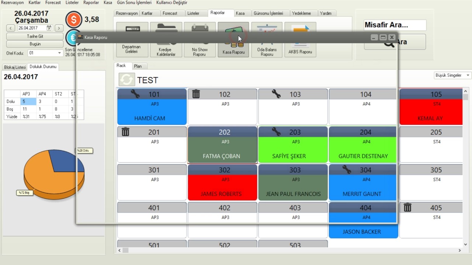Select room 204 GAUTIER DESTENAY card
The image size is (472, 265).
coord(362,145)
